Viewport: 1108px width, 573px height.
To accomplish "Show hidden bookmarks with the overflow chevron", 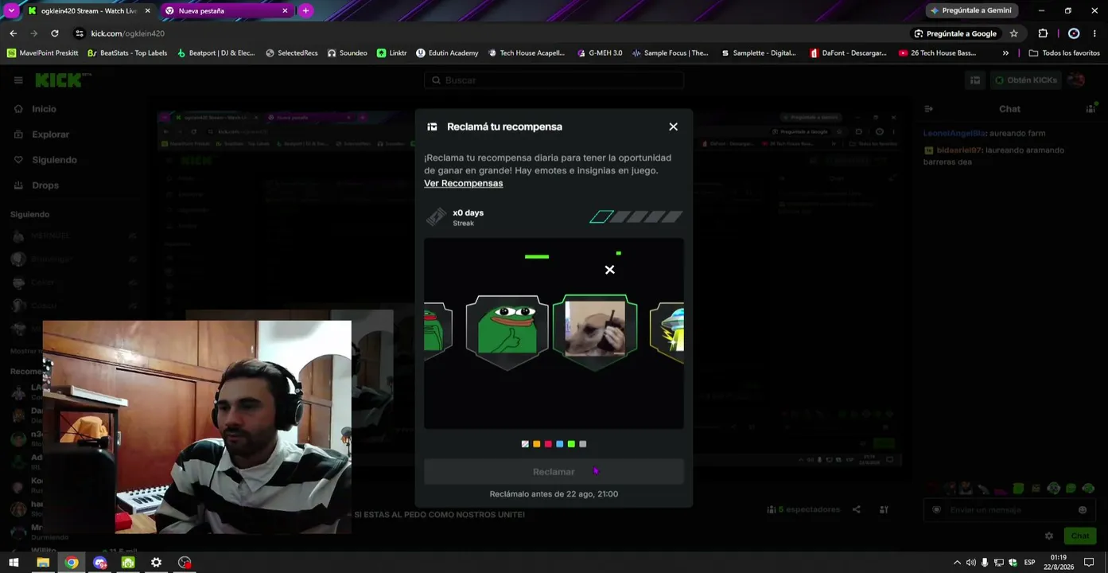I will (x=1005, y=53).
